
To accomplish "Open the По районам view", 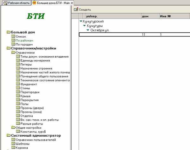I will (24, 41).
